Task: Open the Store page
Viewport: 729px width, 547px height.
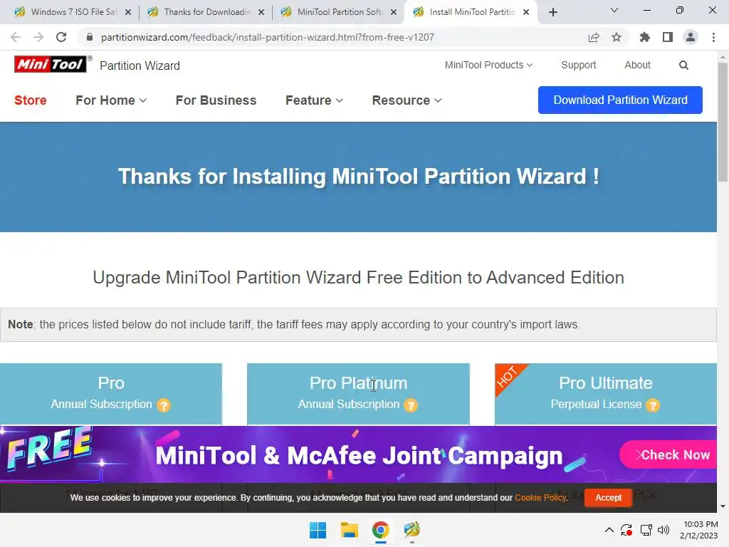Action: pyautogui.click(x=30, y=100)
